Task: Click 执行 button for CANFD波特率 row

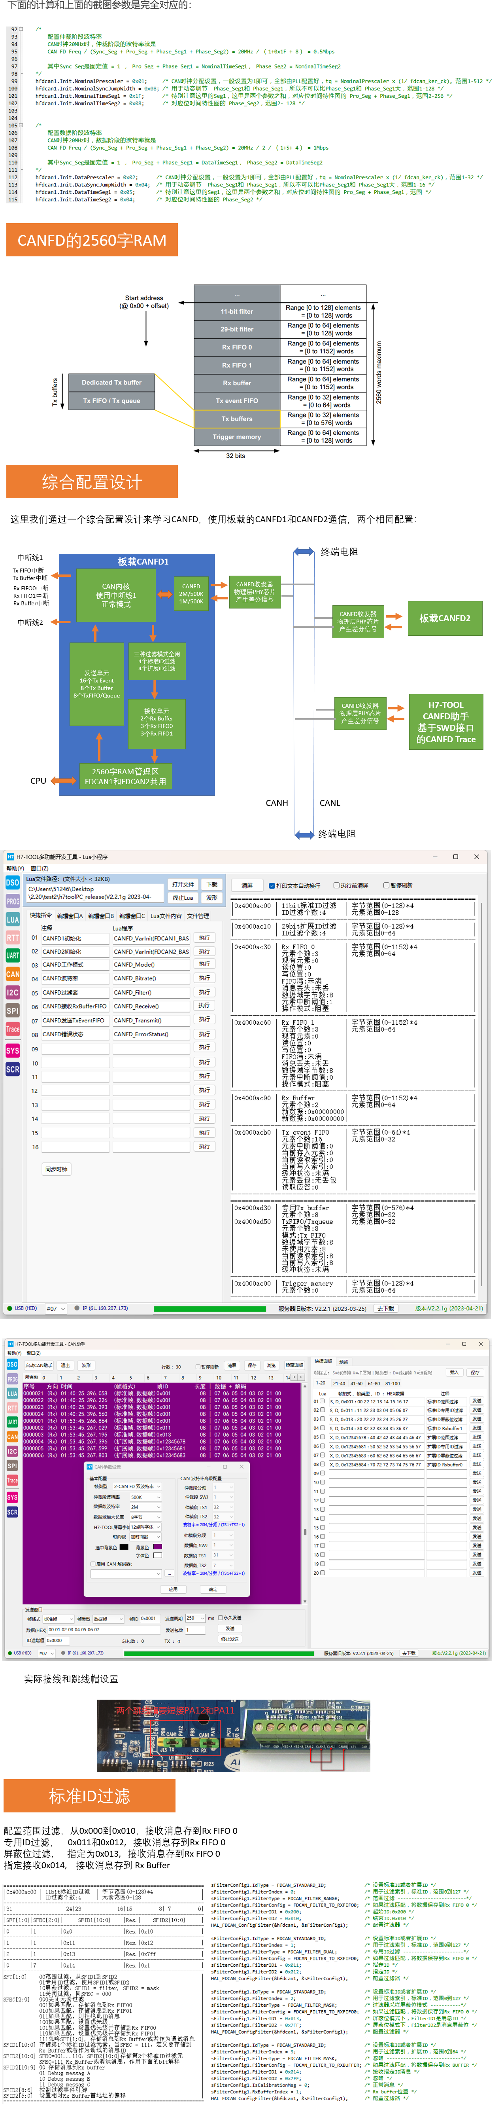Action: pos(204,978)
